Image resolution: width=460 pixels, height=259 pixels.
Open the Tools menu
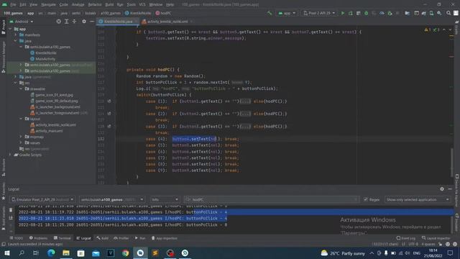(x=131, y=4)
